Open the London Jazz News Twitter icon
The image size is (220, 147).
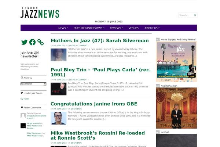tap(24, 42)
